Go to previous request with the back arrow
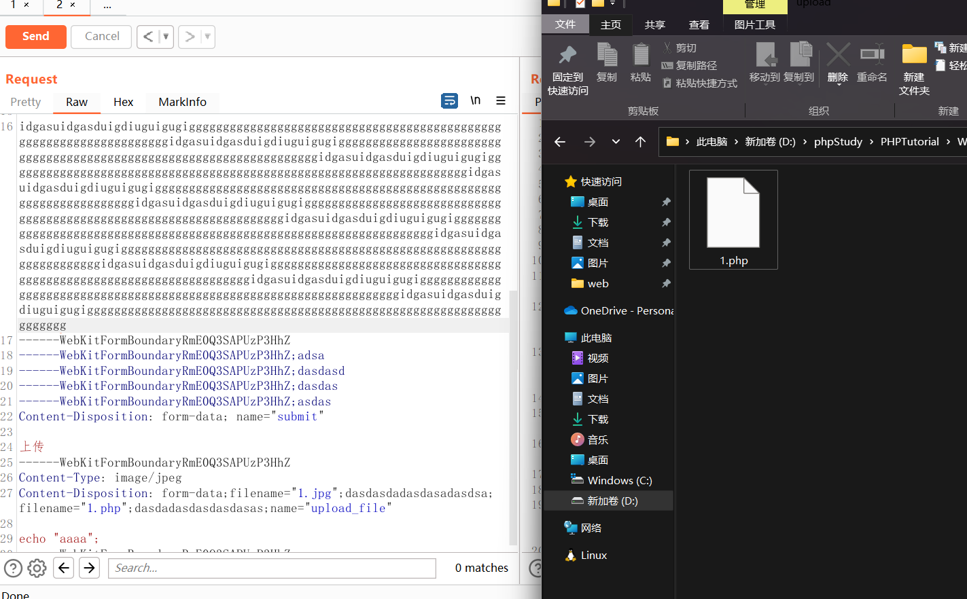The image size is (967, 599). pos(148,37)
